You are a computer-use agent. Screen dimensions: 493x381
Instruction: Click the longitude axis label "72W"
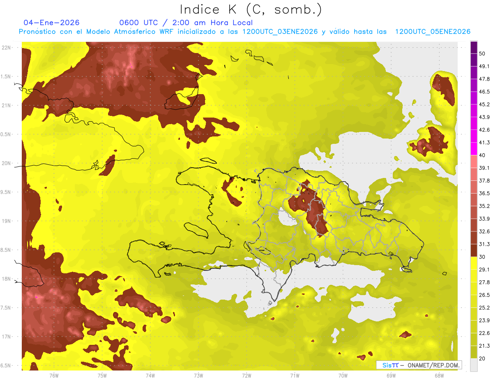(x=246, y=375)
